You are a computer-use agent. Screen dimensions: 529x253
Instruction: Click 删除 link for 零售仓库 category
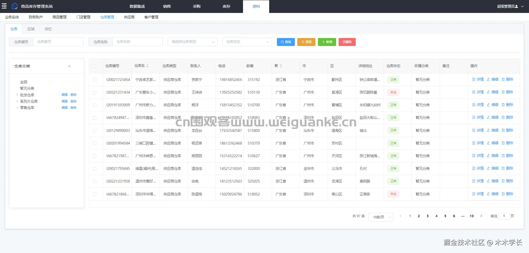[74, 108]
